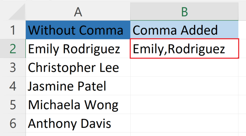
Task: Select row 1 header
Action: (x=13, y=30)
